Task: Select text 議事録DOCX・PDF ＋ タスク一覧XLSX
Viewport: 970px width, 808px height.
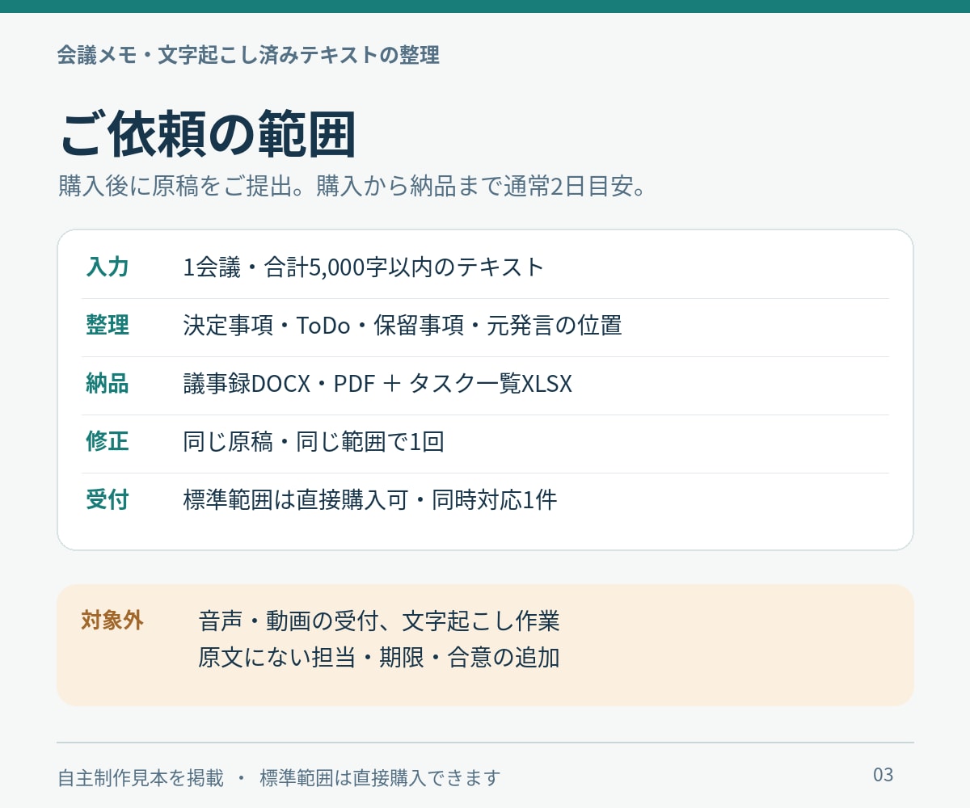Action: click(377, 384)
